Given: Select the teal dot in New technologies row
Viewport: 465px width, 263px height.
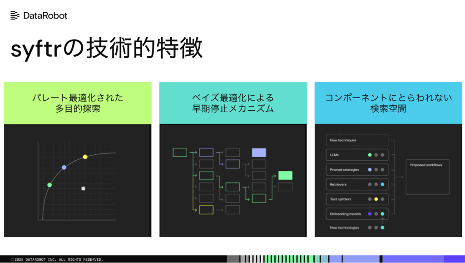Looking at the screenshot, I should (x=382, y=228).
